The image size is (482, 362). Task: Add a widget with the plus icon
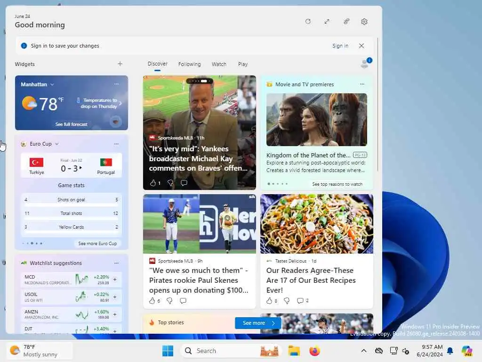pyautogui.click(x=120, y=64)
